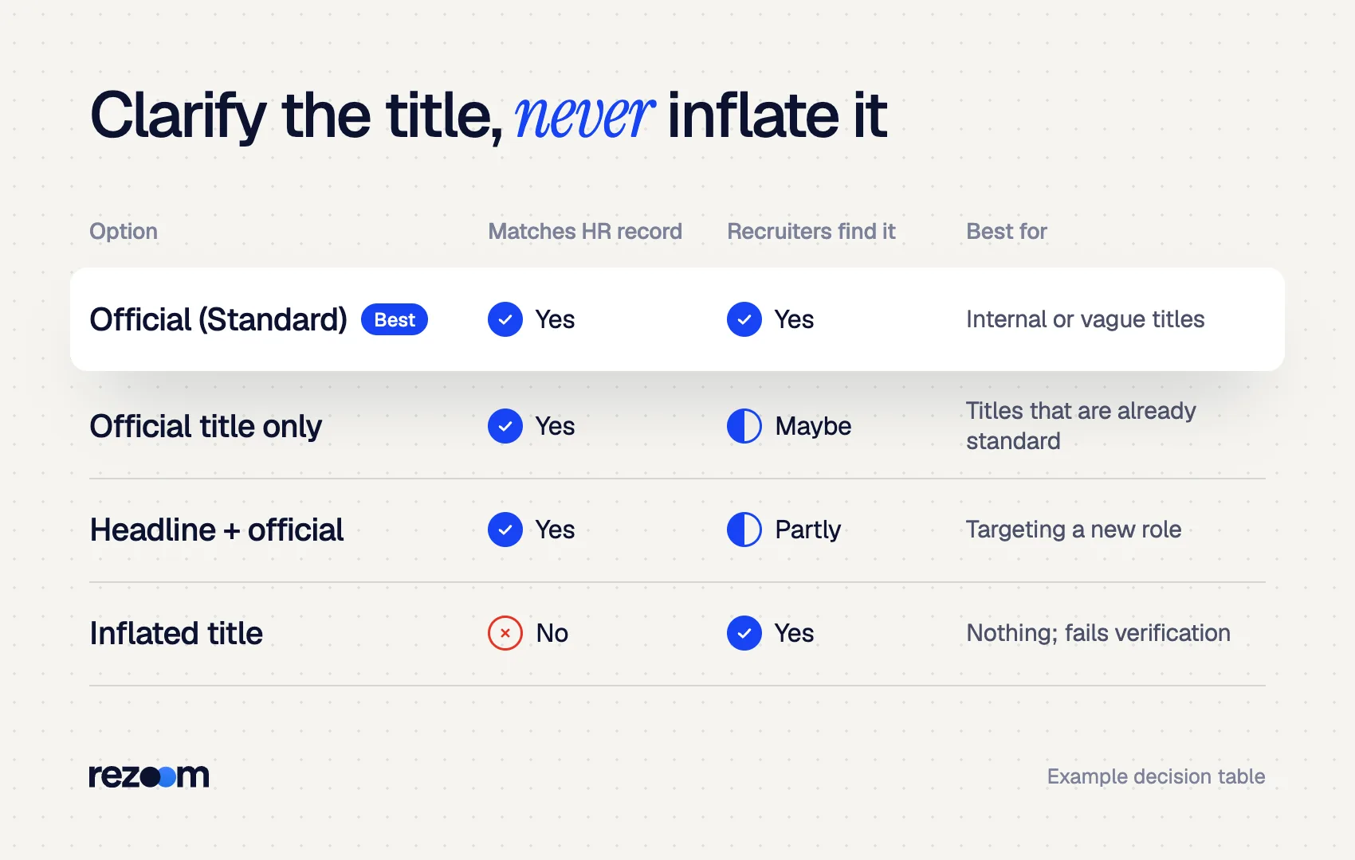Image resolution: width=1355 pixels, height=860 pixels.
Task: Click the Nothing; fails verification text
Action: coord(1098,633)
